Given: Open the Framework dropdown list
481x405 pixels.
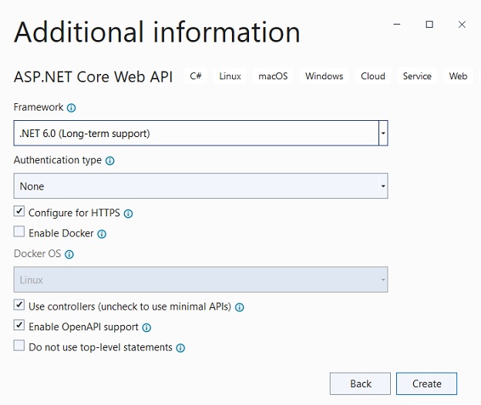Looking at the screenshot, I should (x=382, y=133).
